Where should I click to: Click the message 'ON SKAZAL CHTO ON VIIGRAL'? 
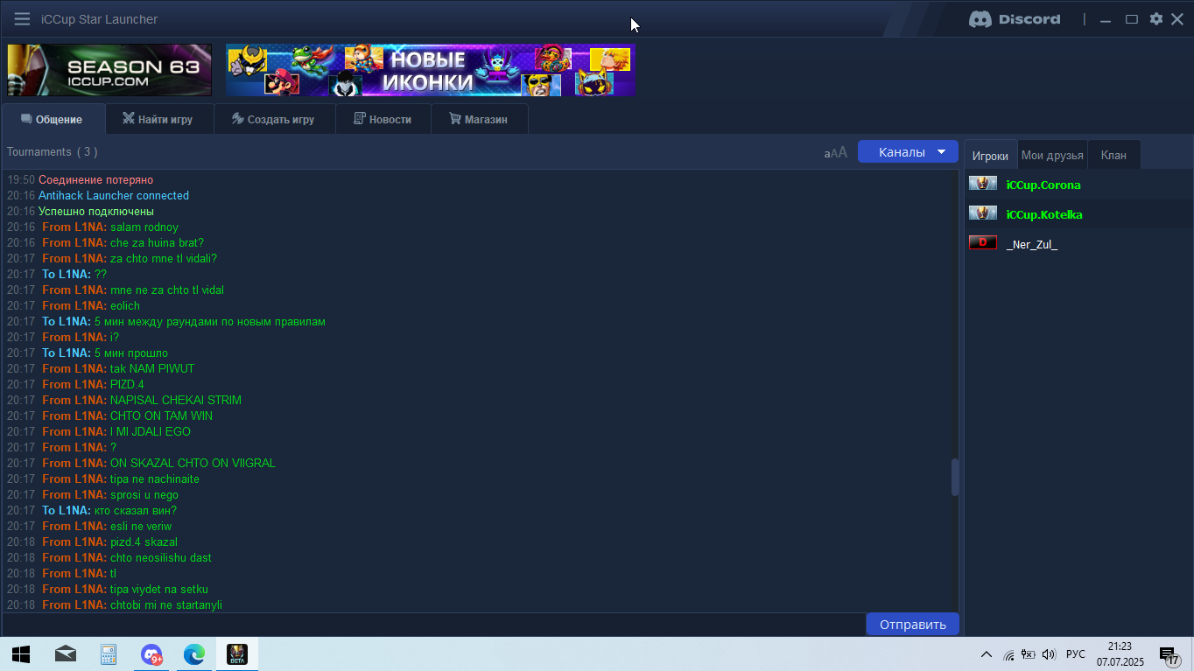point(193,464)
